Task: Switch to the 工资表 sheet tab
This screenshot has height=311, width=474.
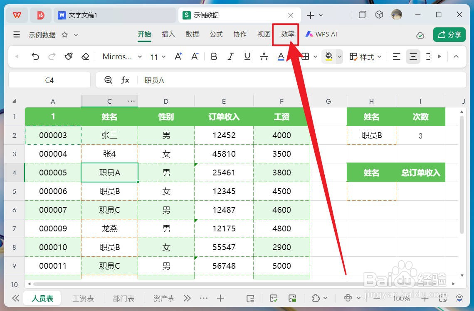Action: [x=83, y=298]
